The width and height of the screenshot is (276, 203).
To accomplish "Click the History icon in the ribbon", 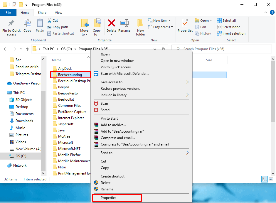I will click(197, 33).
